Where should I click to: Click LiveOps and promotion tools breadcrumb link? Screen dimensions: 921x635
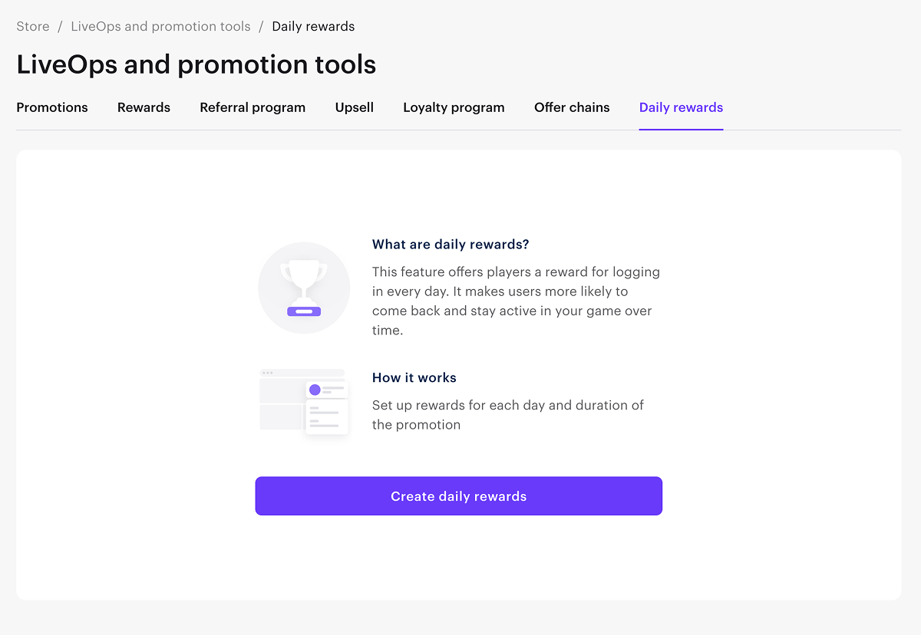pos(160,26)
